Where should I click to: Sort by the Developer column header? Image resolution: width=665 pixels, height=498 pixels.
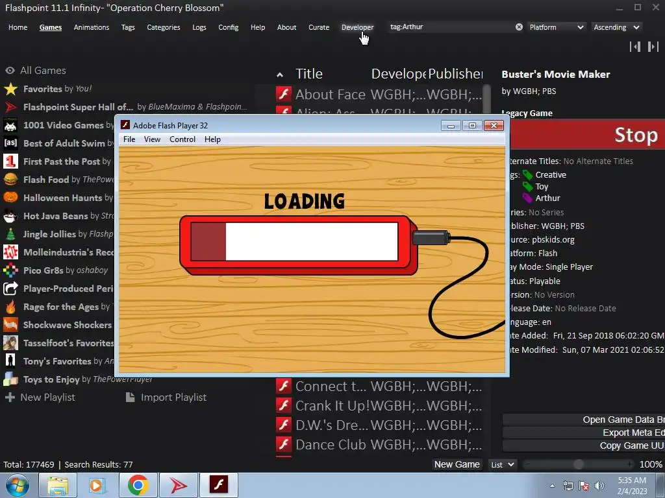[399, 74]
